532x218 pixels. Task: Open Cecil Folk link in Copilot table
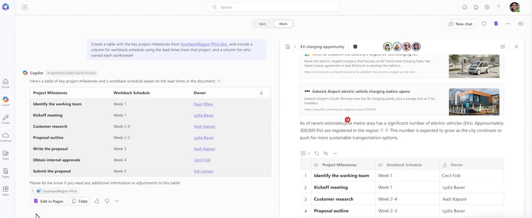(202, 160)
